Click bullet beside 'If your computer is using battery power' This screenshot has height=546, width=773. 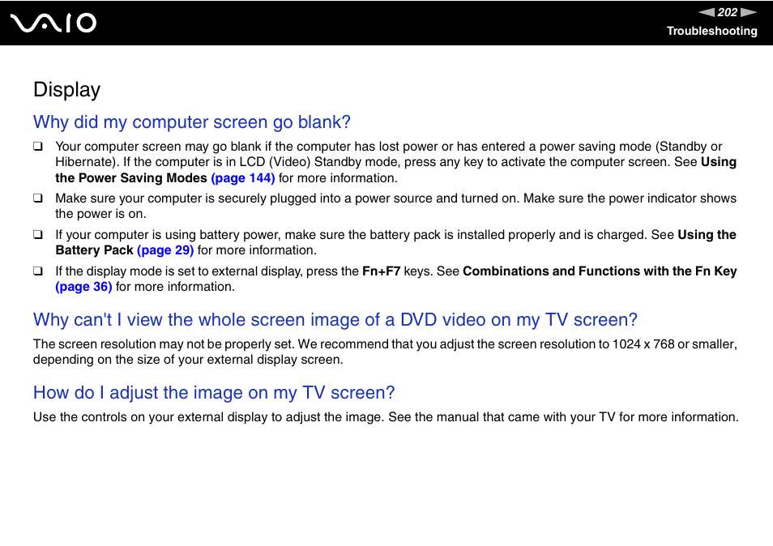tap(38, 235)
